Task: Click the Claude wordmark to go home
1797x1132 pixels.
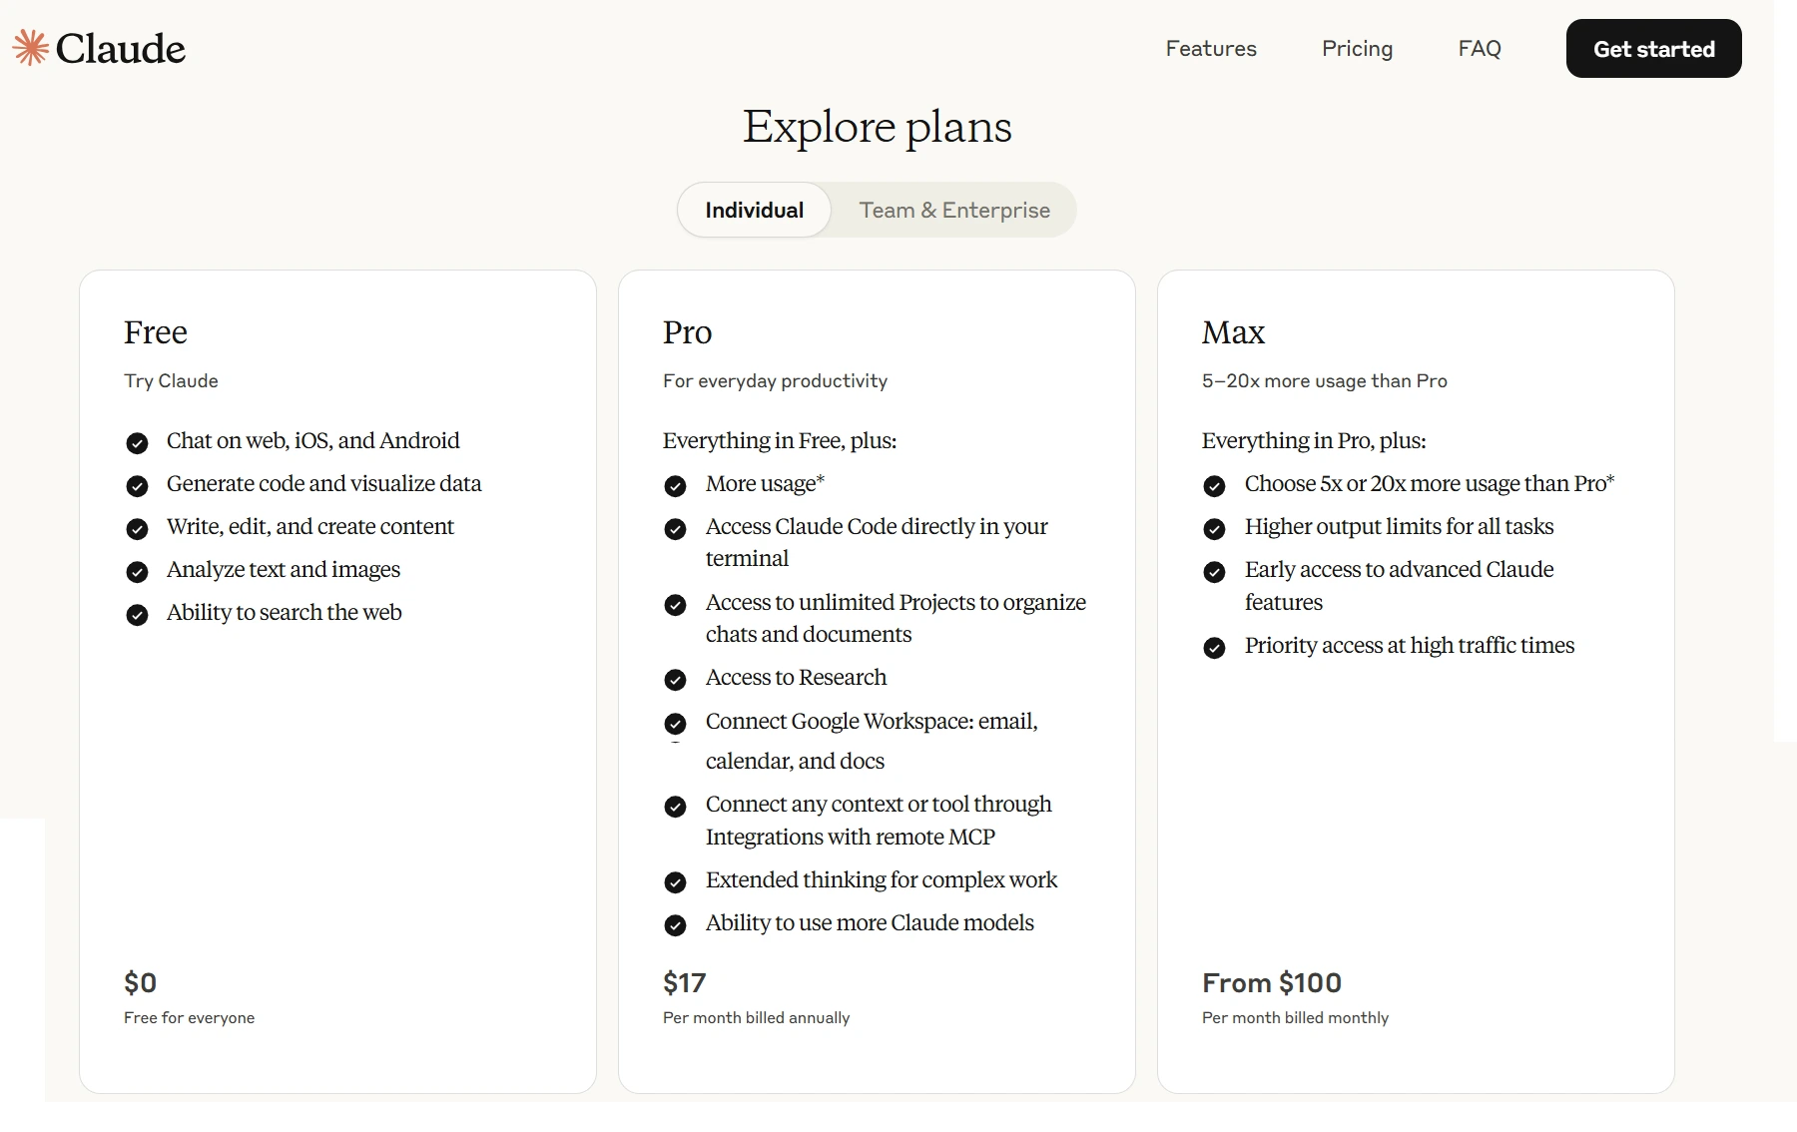Action: [120, 49]
